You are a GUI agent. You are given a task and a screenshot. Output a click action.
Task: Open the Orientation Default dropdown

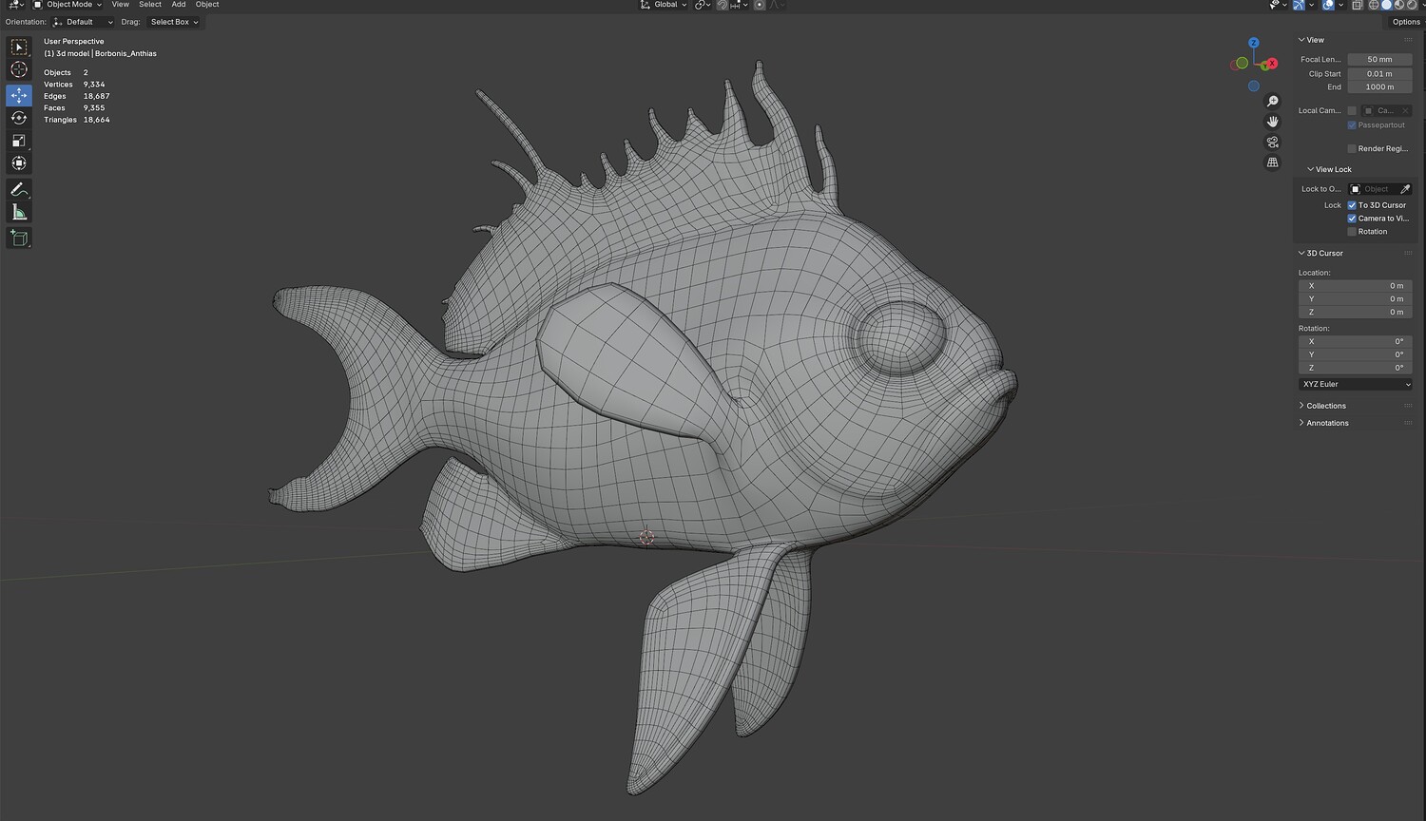(x=83, y=22)
